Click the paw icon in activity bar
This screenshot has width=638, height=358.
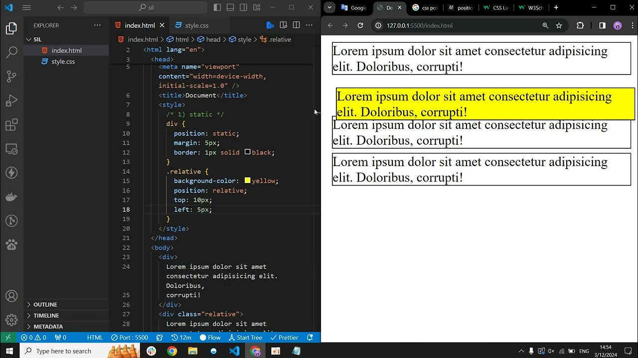[11, 245]
